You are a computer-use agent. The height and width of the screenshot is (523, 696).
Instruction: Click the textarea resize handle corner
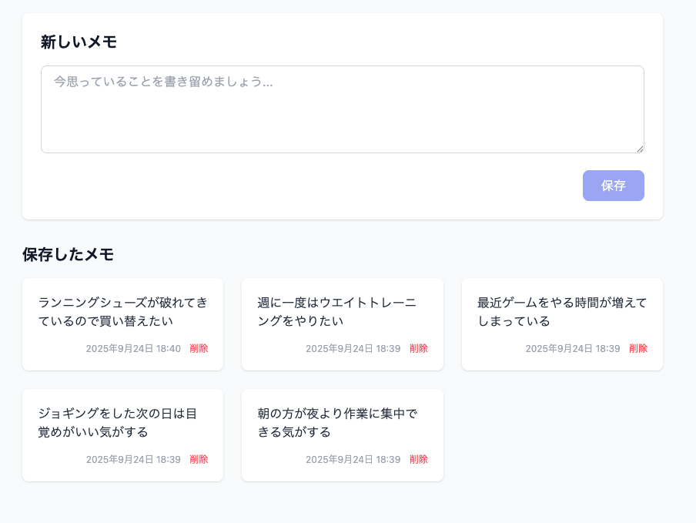pyautogui.click(x=640, y=149)
